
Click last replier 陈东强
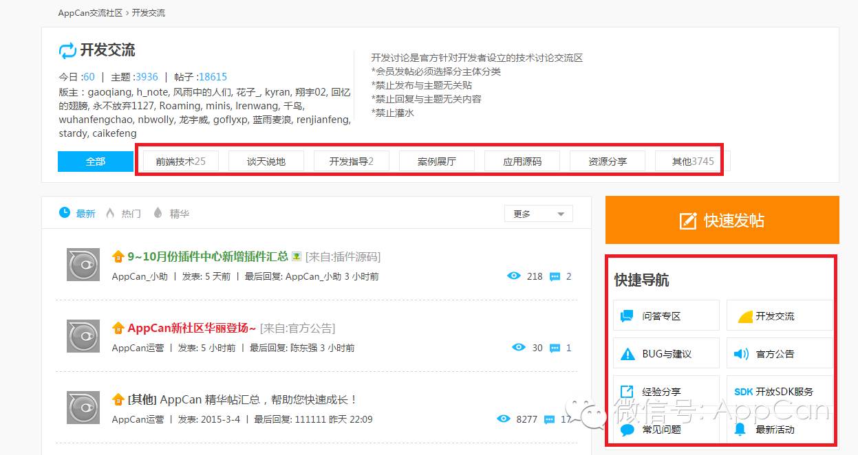click(303, 348)
